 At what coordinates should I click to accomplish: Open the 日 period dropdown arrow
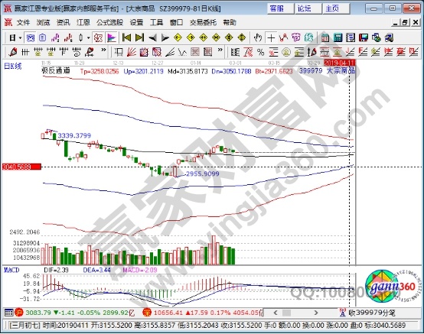click(x=20, y=37)
